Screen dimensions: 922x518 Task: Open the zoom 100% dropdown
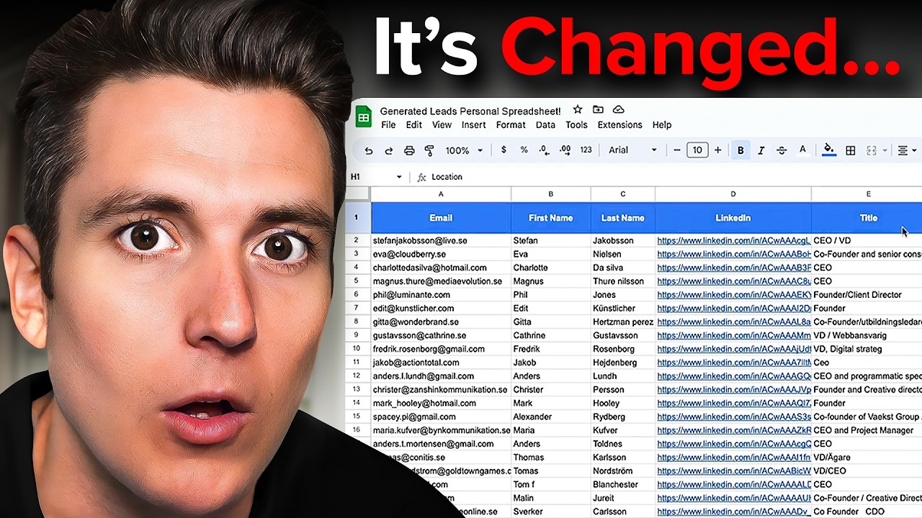(464, 150)
